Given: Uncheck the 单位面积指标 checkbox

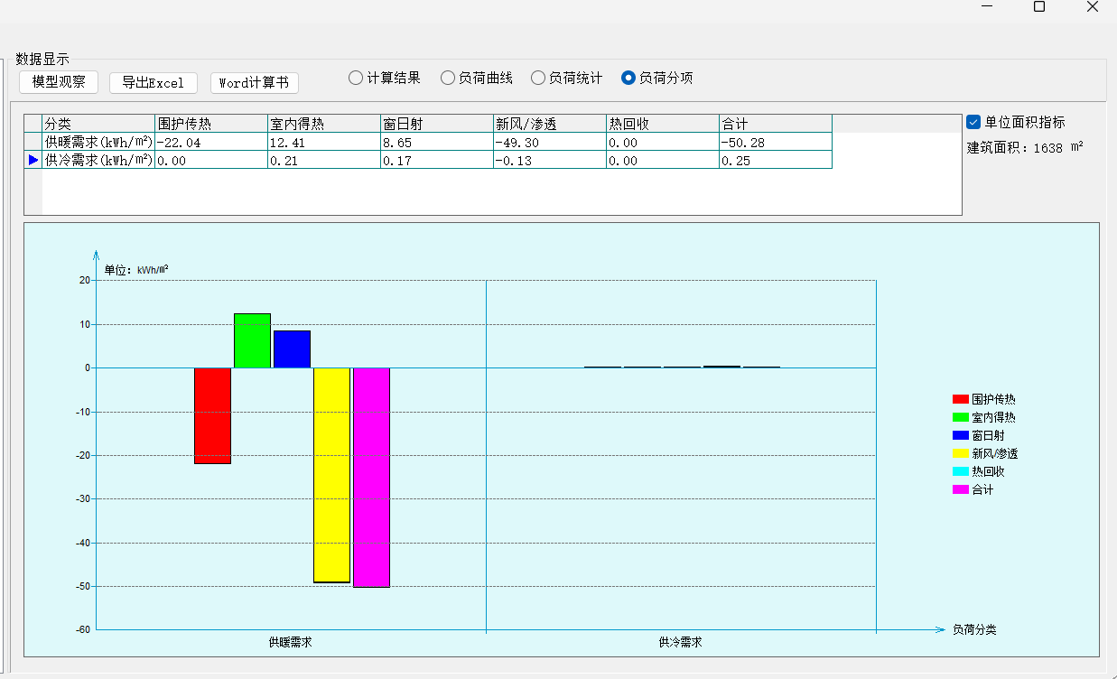Looking at the screenshot, I should click(973, 122).
